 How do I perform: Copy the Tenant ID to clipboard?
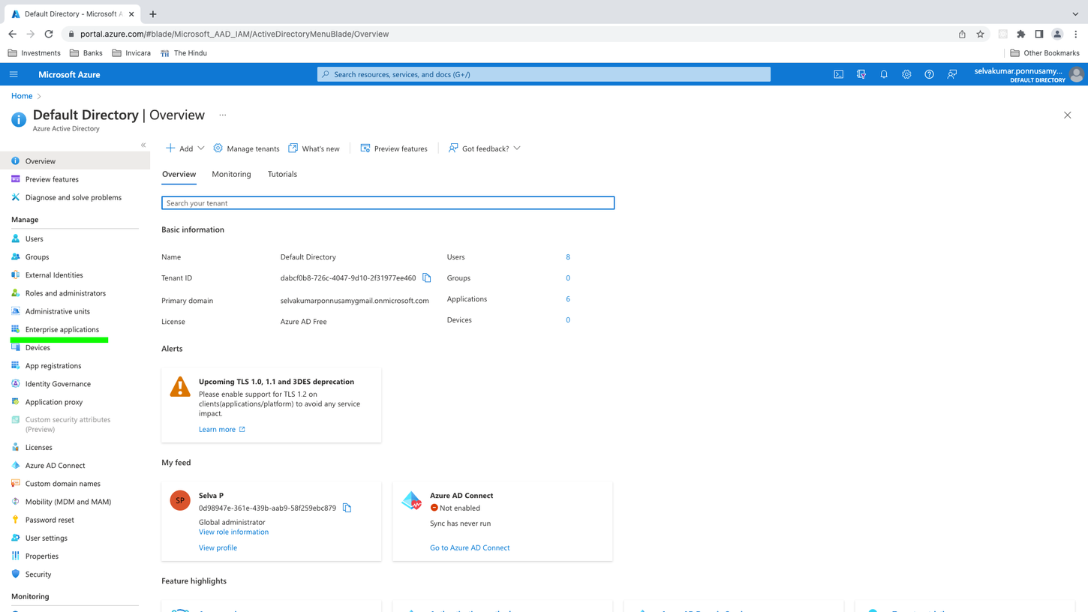coord(427,278)
